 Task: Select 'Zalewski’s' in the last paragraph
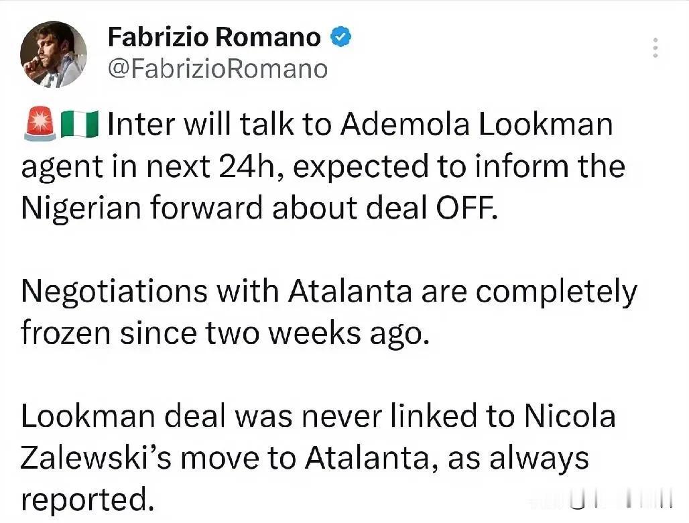click(x=95, y=458)
